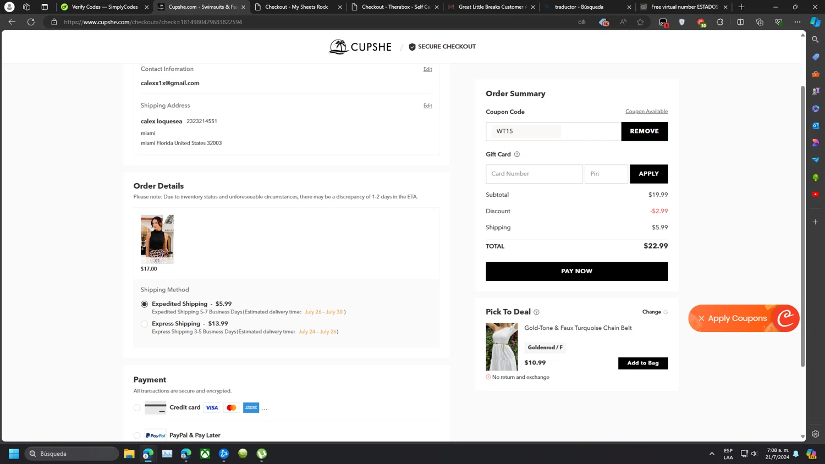This screenshot has height=464, width=825.
Task: Click the coupon code field showing WT15
Action: coord(553,131)
